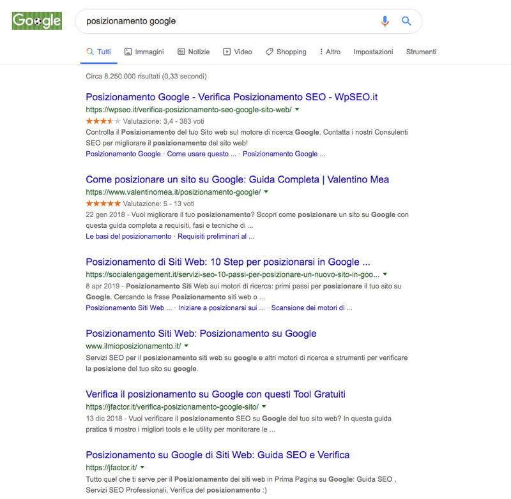511x499 pixels.
Task: Open the WpSEO.it Verifica Posizionamento result
Action: 231,97
